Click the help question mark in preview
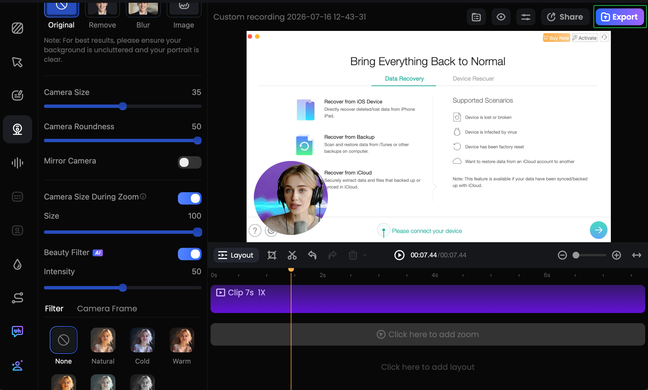 click(x=255, y=231)
